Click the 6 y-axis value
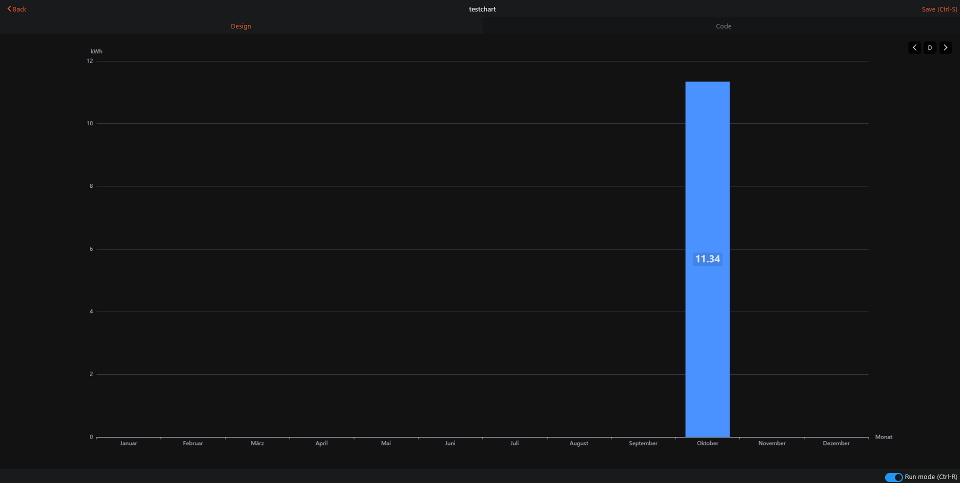The width and height of the screenshot is (960, 483). pos(91,249)
